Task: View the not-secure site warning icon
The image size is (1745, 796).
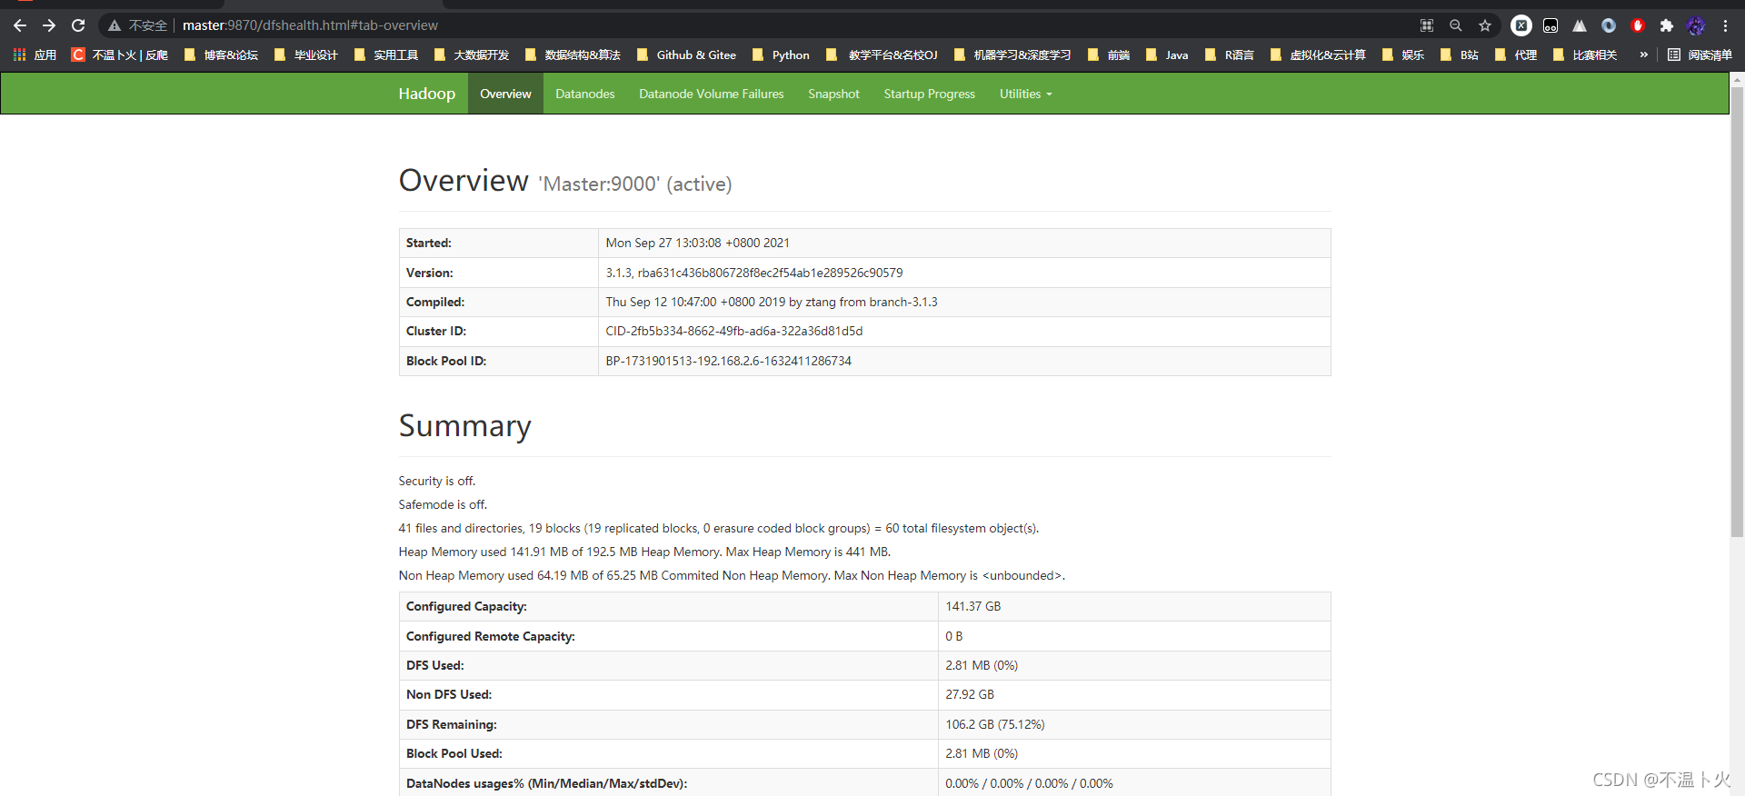Action: 115,25
